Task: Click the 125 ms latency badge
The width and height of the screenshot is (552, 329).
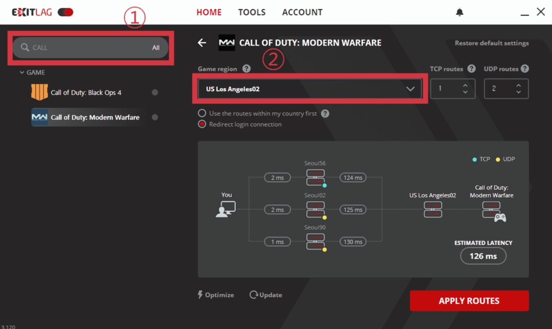Action: click(x=353, y=210)
